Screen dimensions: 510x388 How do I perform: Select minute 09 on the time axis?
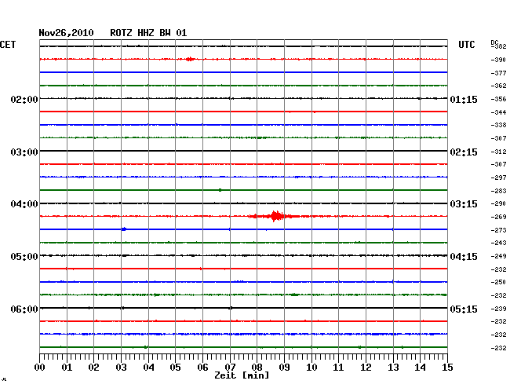click(x=284, y=367)
